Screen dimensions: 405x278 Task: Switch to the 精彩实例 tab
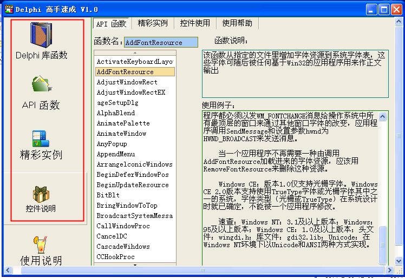click(x=153, y=23)
